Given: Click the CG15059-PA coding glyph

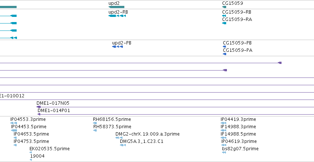Looking at the screenshot, I should (224, 54).
